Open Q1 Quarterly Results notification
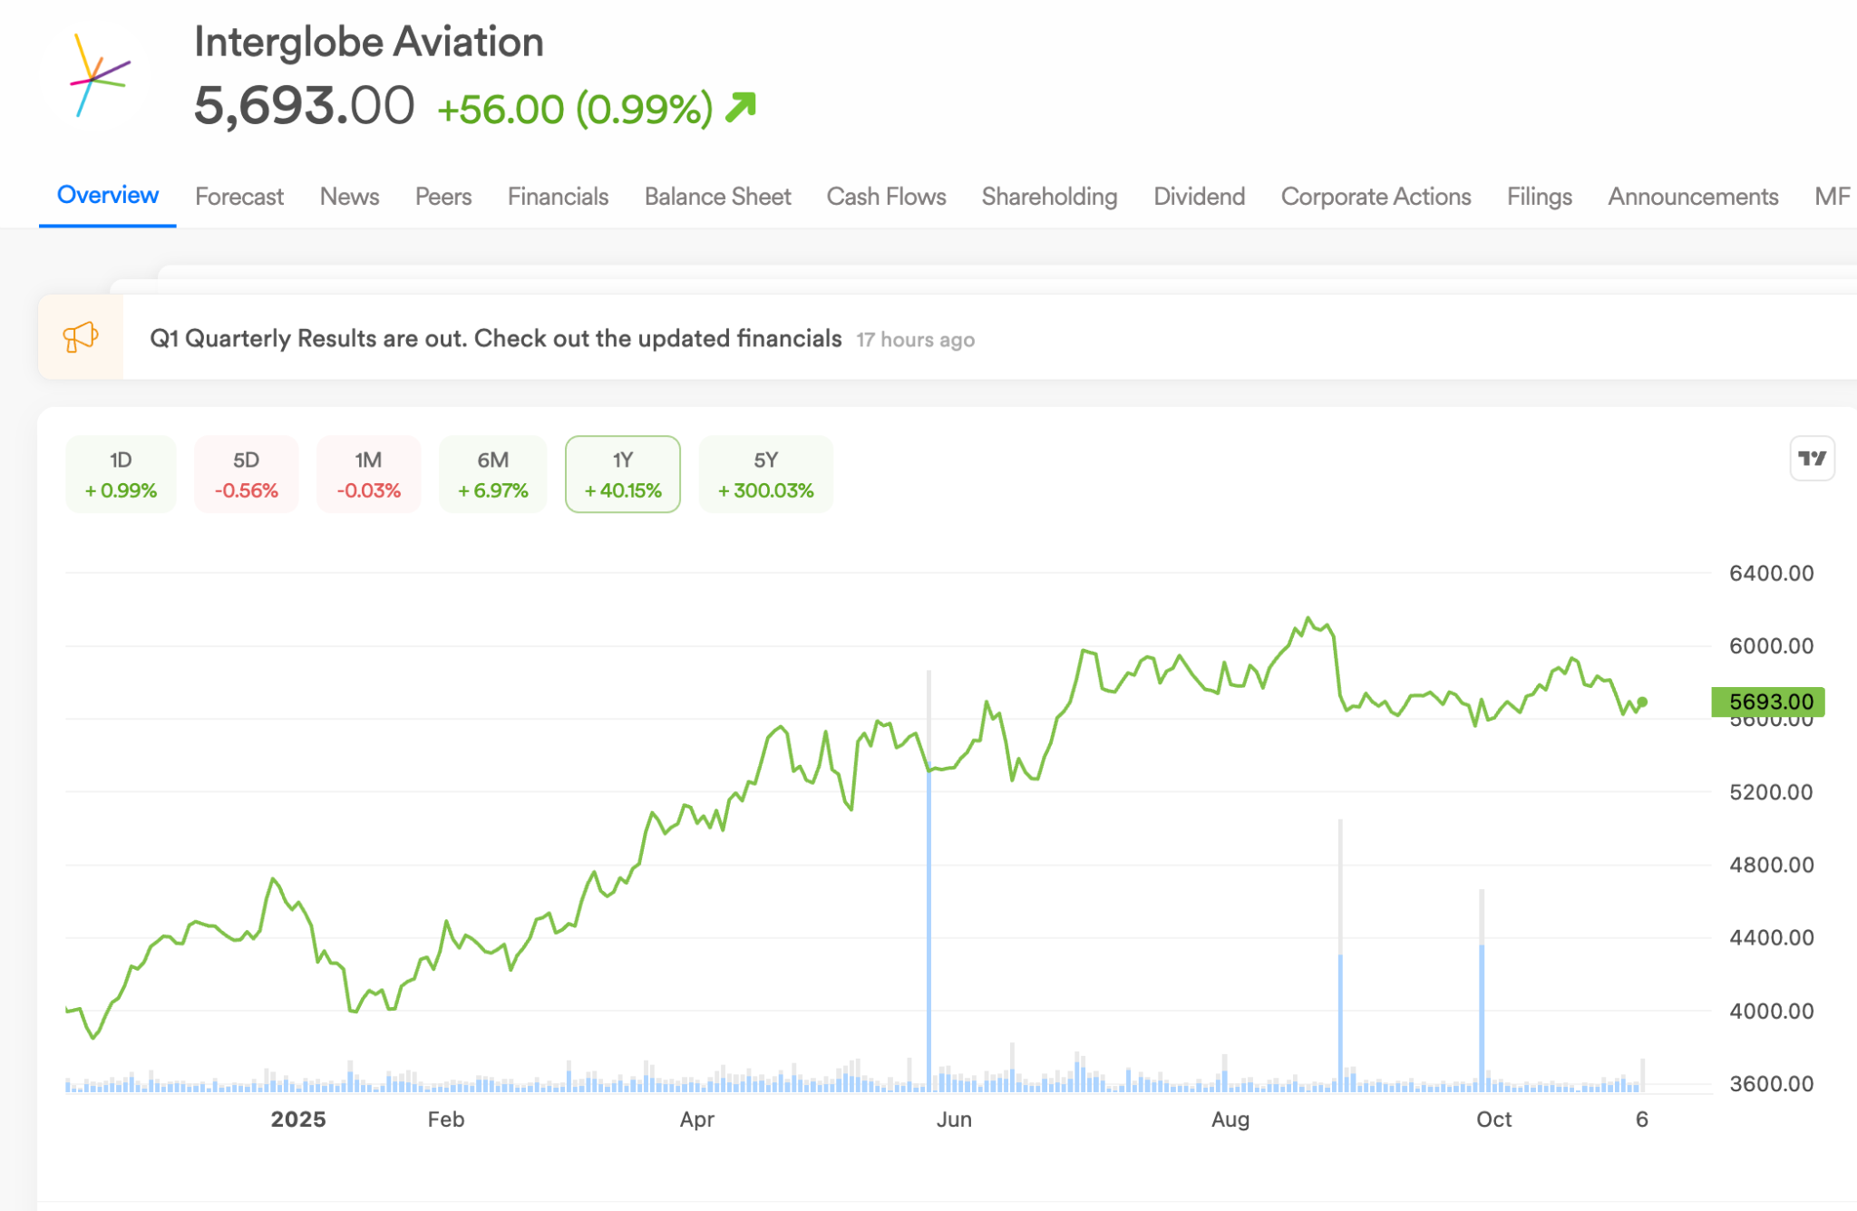Screen dimensions: 1857x1211 pos(495,338)
